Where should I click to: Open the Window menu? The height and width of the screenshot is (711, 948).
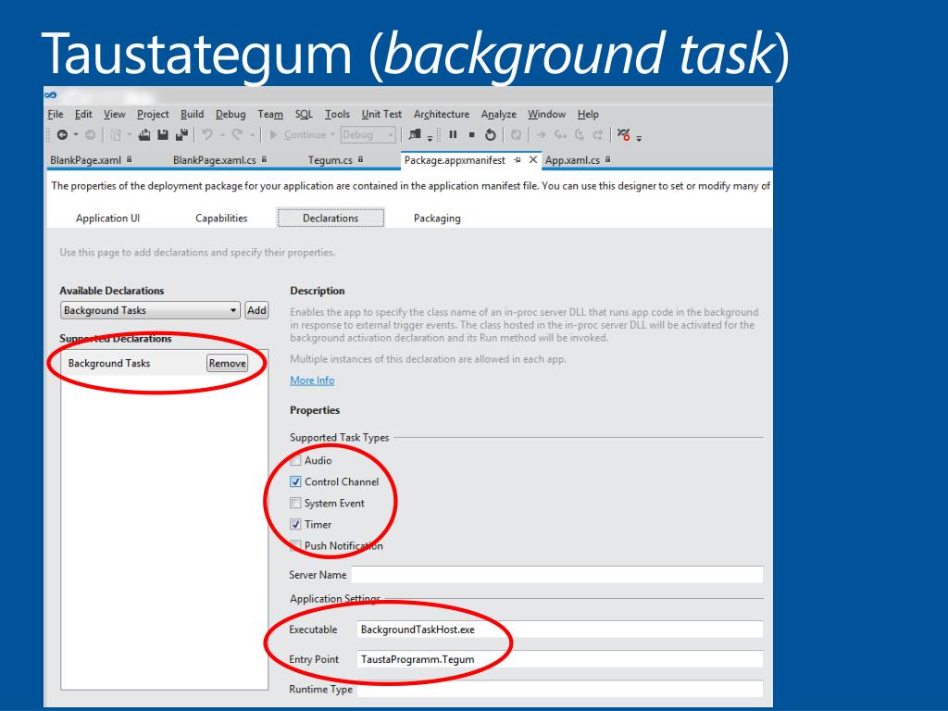click(546, 114)
